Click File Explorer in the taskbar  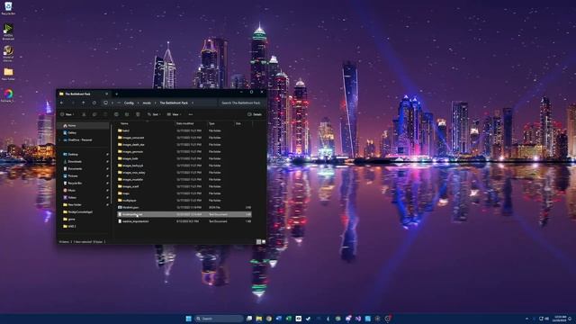pos(259,319)
